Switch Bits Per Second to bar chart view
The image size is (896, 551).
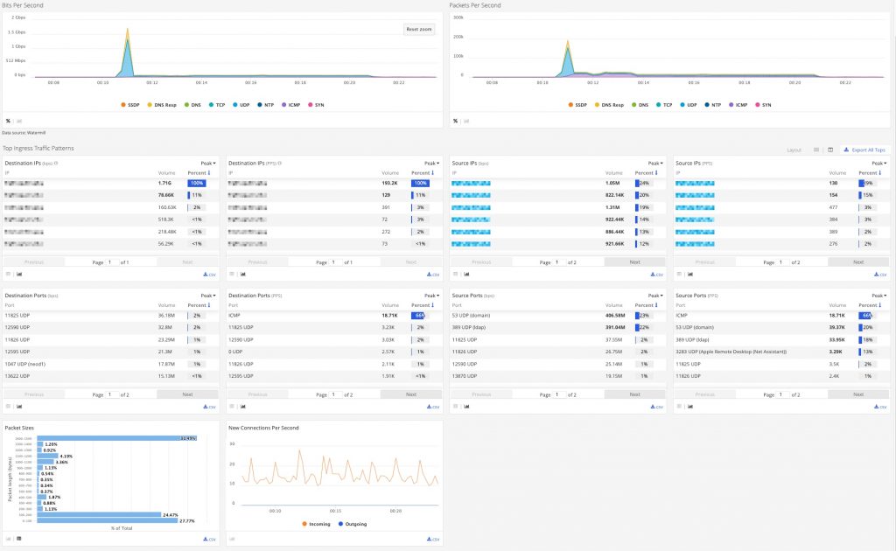pos(18,120)
